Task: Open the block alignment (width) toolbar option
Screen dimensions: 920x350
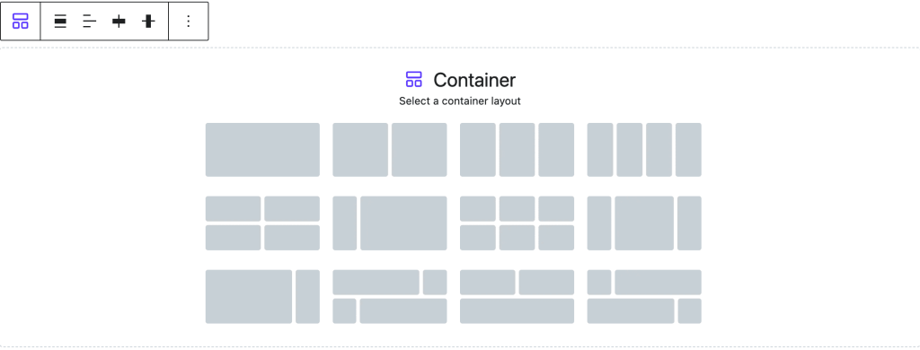Action: click(60, 22)
